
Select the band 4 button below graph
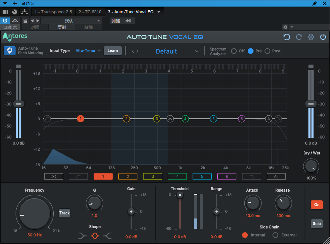[177, 176]
